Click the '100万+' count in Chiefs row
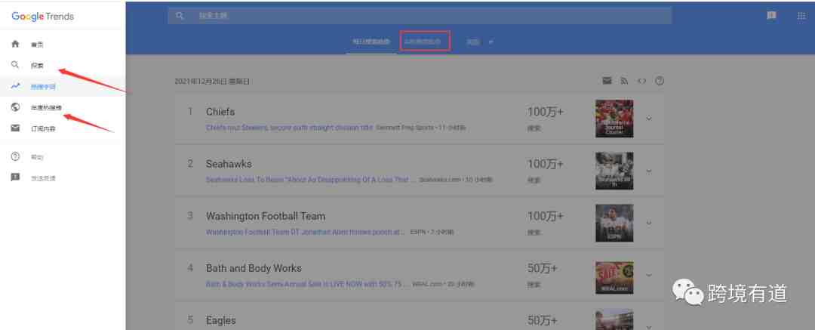815x330 pixels. point(546,112)
